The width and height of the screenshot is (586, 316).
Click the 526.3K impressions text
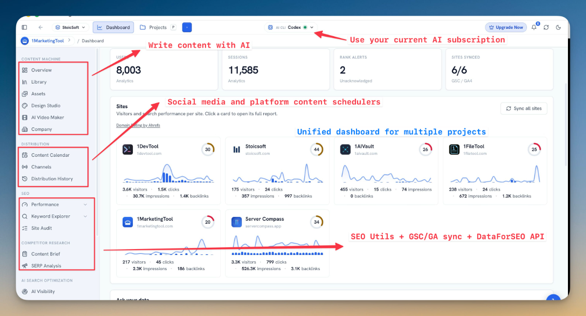click(x=262, y=269)
